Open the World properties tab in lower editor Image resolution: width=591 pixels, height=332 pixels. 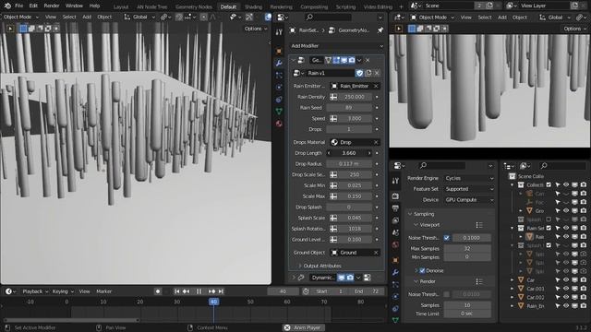pos(395,245)
